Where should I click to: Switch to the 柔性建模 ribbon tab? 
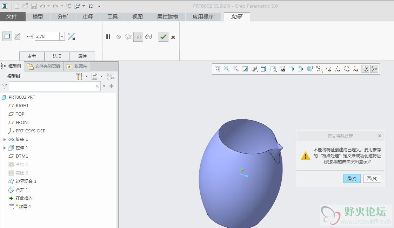click(x=168, y=16)
